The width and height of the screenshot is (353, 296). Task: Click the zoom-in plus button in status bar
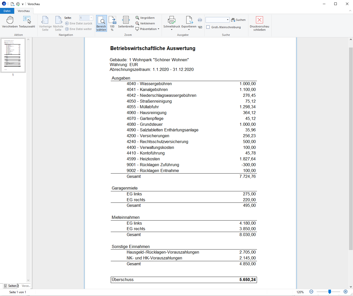(345, 292)
